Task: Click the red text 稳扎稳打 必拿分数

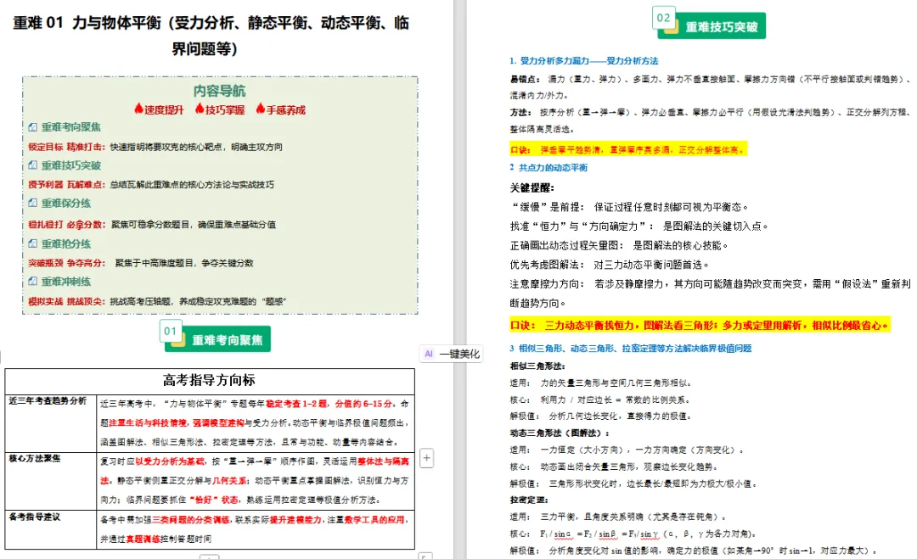Action: pyautogui.click(x=67, y=224)
